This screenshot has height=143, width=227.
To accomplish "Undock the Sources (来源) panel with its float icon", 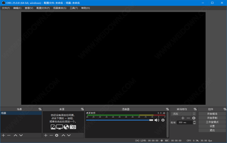I will (x=82, y=109).
